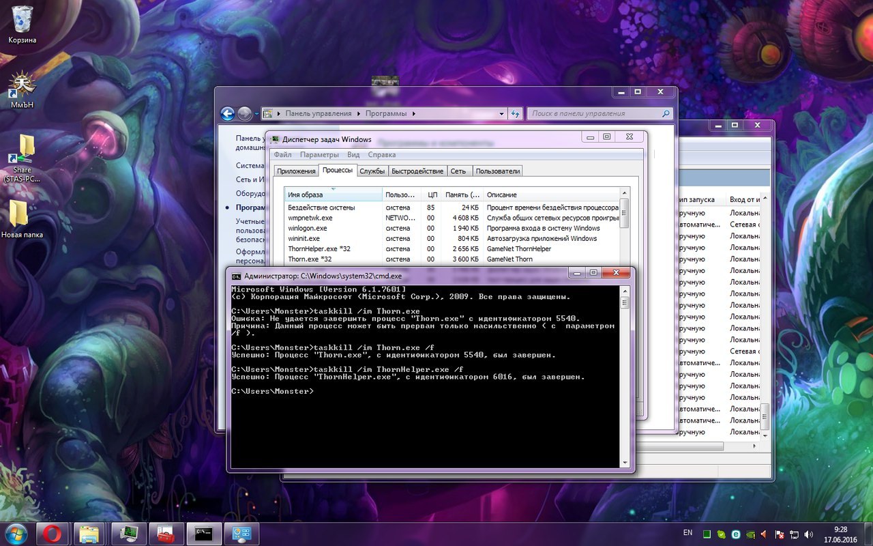Switch to the Control Panel taskbar button
This screenshot has height=546, width=873.
point(241,533)
